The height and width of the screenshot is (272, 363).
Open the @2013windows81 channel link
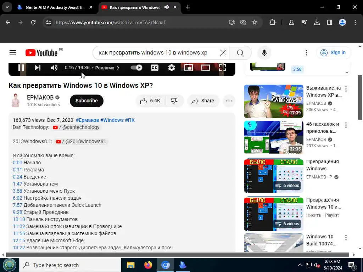coord(81,141)
